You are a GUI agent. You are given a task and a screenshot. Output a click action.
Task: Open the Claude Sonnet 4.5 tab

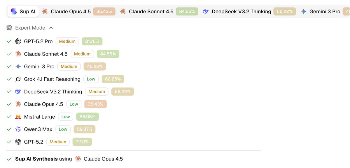point(159,12)
